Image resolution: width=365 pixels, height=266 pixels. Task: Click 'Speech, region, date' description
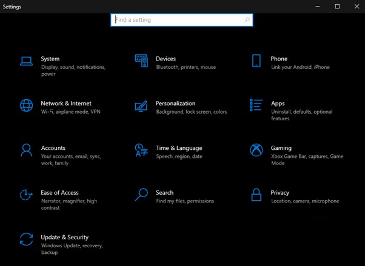(179, 157)
